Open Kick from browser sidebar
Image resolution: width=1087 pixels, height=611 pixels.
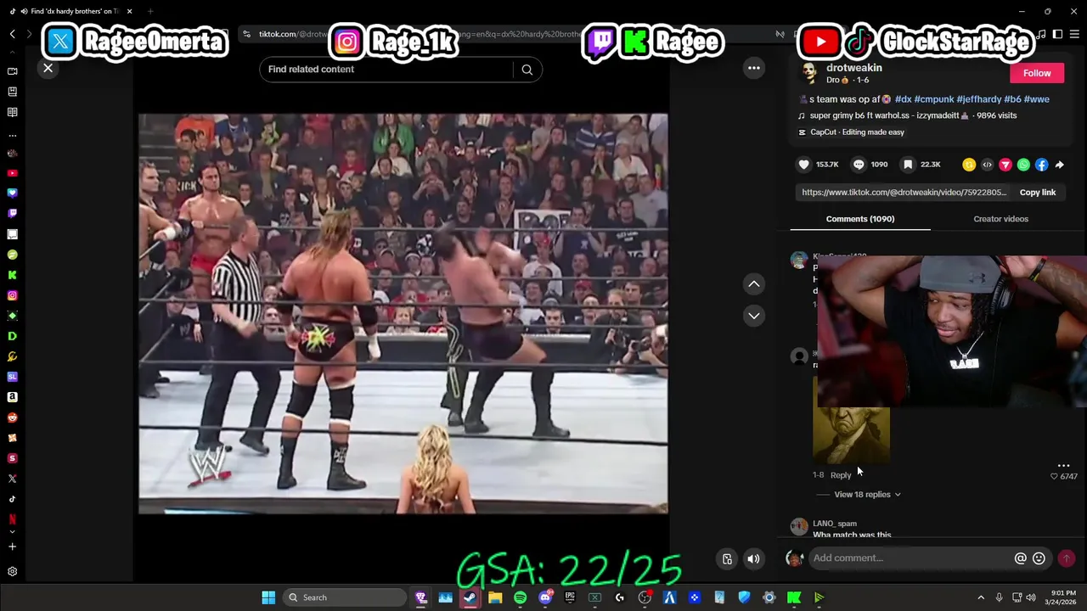pos(12,275)
